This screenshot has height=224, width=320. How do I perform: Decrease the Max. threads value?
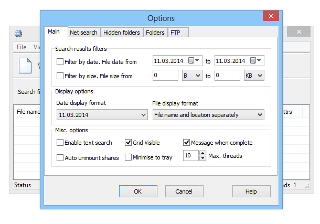click(x=202, y=158)
